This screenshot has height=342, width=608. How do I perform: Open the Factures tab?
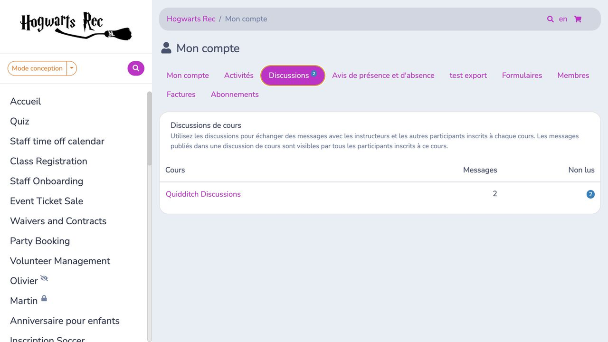tap(181, 95)
